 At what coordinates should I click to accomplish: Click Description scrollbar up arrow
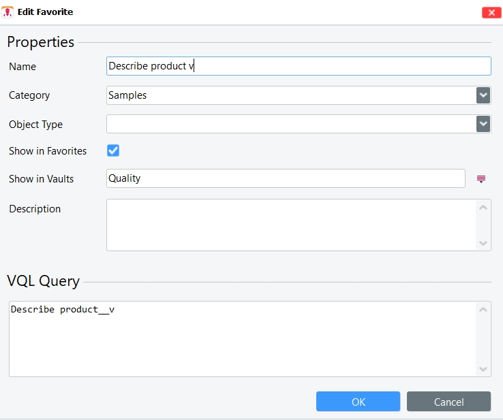(483, 208)
